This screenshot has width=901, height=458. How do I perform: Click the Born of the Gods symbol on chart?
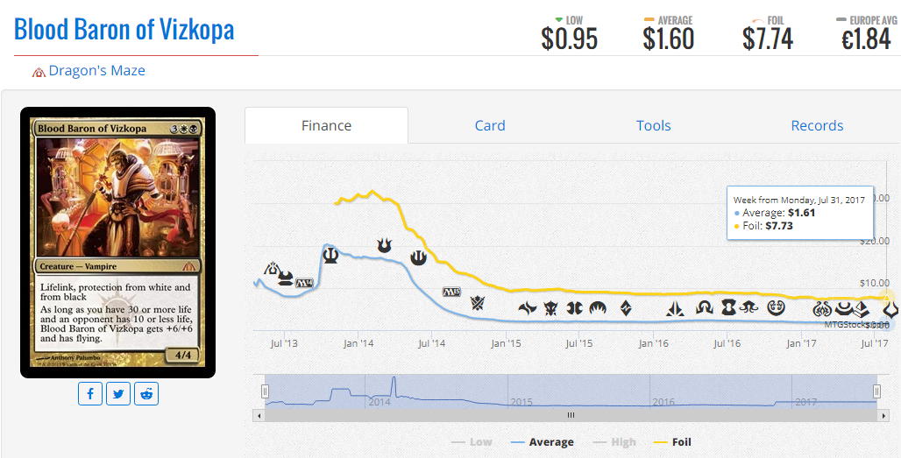pyautogui.click(x=385, y=246)
